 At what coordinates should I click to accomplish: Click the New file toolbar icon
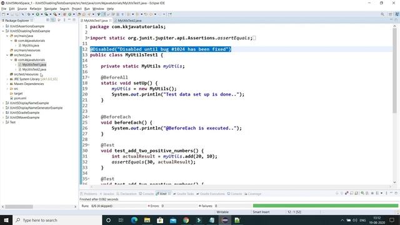coord(4,14)
